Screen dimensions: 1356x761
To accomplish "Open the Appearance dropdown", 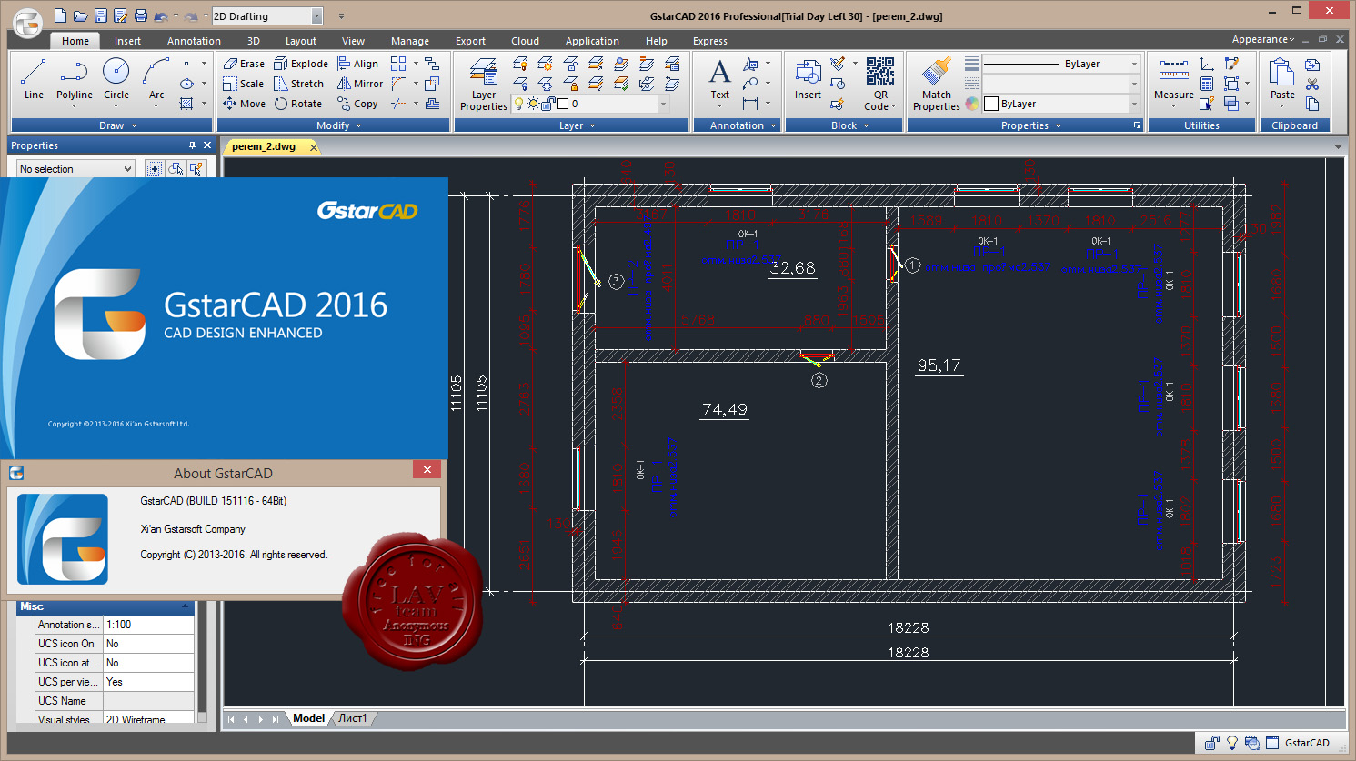I will click(1262, 39).
